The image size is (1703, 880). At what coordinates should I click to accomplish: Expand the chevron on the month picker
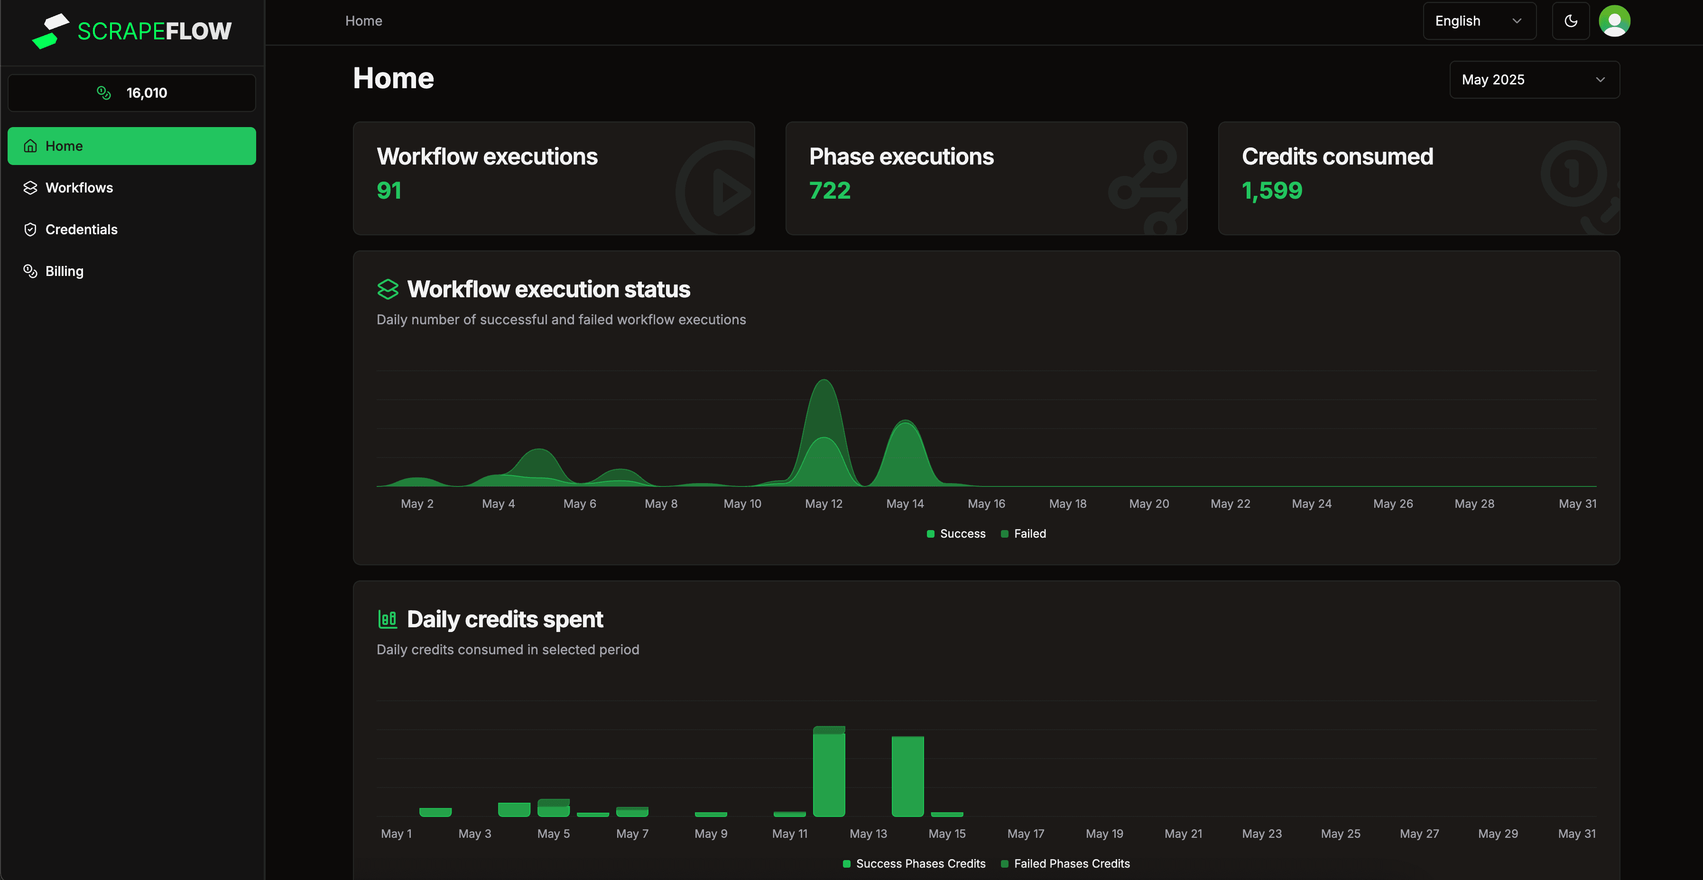(1600, 79)
